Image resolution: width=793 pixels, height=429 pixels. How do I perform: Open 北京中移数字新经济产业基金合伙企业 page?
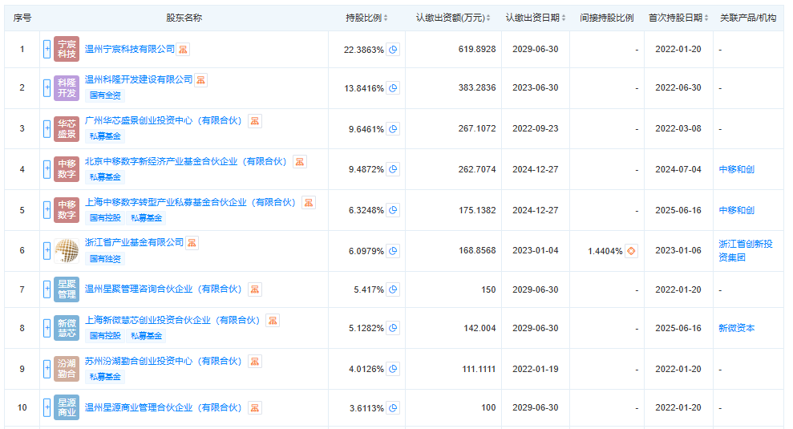(x=185, y=161)
